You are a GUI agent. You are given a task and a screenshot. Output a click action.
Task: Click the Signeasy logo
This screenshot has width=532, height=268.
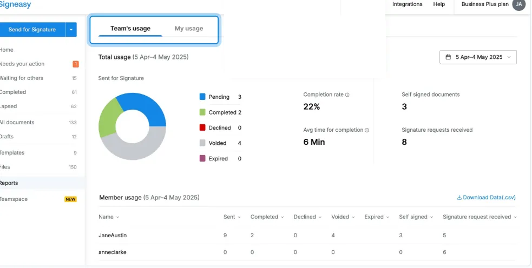pos(15,4)
